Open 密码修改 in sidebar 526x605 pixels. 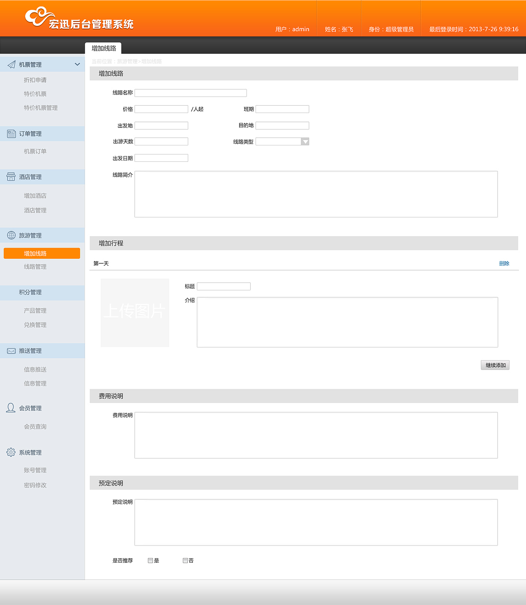35,485
